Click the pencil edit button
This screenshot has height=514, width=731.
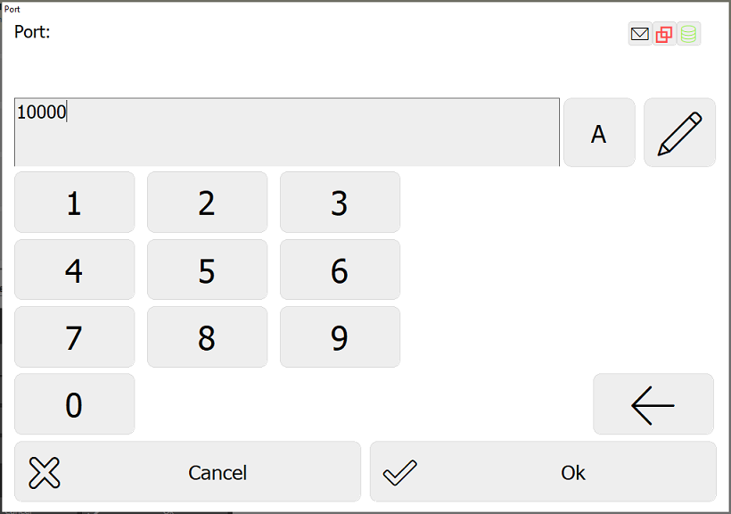click(679, 133)
